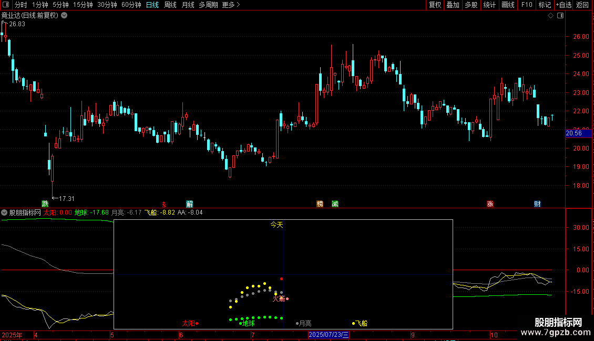Click the 2025/07/23/三 date marker
Viewport: 594px width, 341px height.
(329, 335)
